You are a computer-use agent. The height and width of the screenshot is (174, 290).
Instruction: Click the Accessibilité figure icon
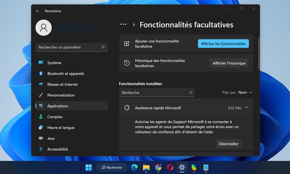(41, 149)
